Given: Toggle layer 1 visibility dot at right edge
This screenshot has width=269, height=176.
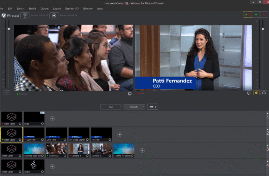Looking at the screenshot, I should pyautogui.click(x=268, y=113).
